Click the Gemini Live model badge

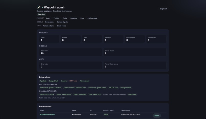[x=97, y=88]
